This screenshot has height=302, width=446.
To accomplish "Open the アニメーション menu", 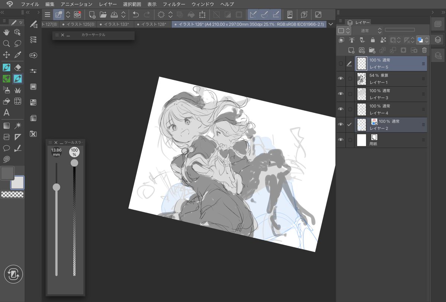I will coord(77,4).
